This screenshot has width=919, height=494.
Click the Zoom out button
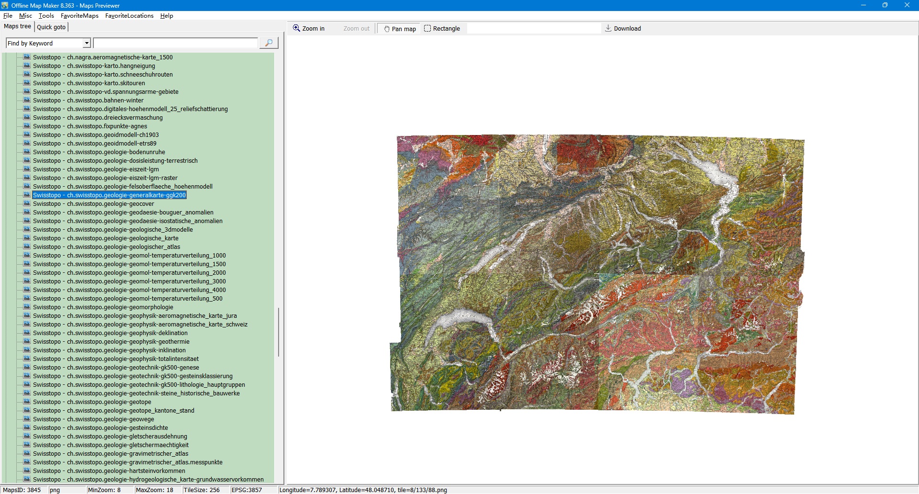coord(356,29)
